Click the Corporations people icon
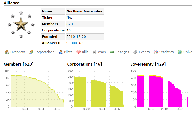The image size is (192, 115). [x=31, y=52]
